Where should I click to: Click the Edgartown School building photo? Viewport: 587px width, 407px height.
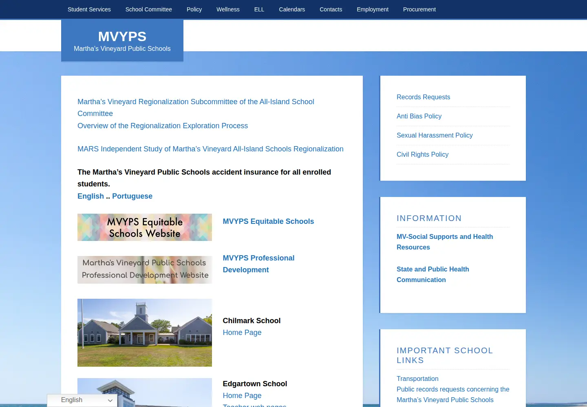pos(145,393)
